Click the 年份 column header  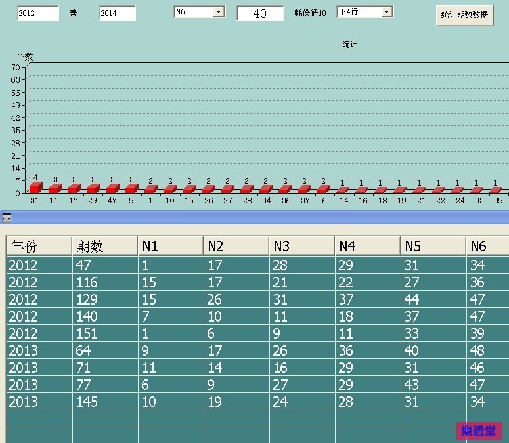tap(39, 246)
